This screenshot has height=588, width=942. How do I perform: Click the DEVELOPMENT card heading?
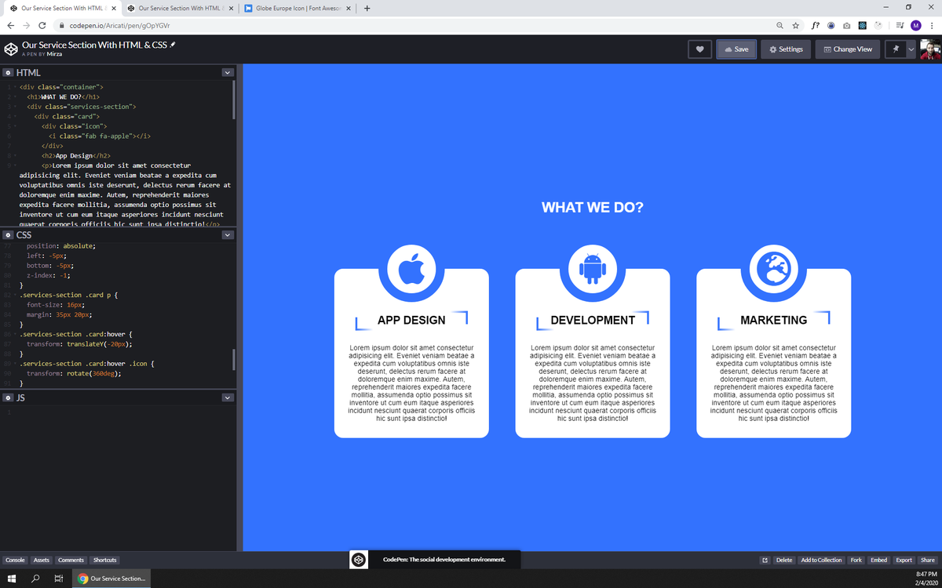pos(593,320)
